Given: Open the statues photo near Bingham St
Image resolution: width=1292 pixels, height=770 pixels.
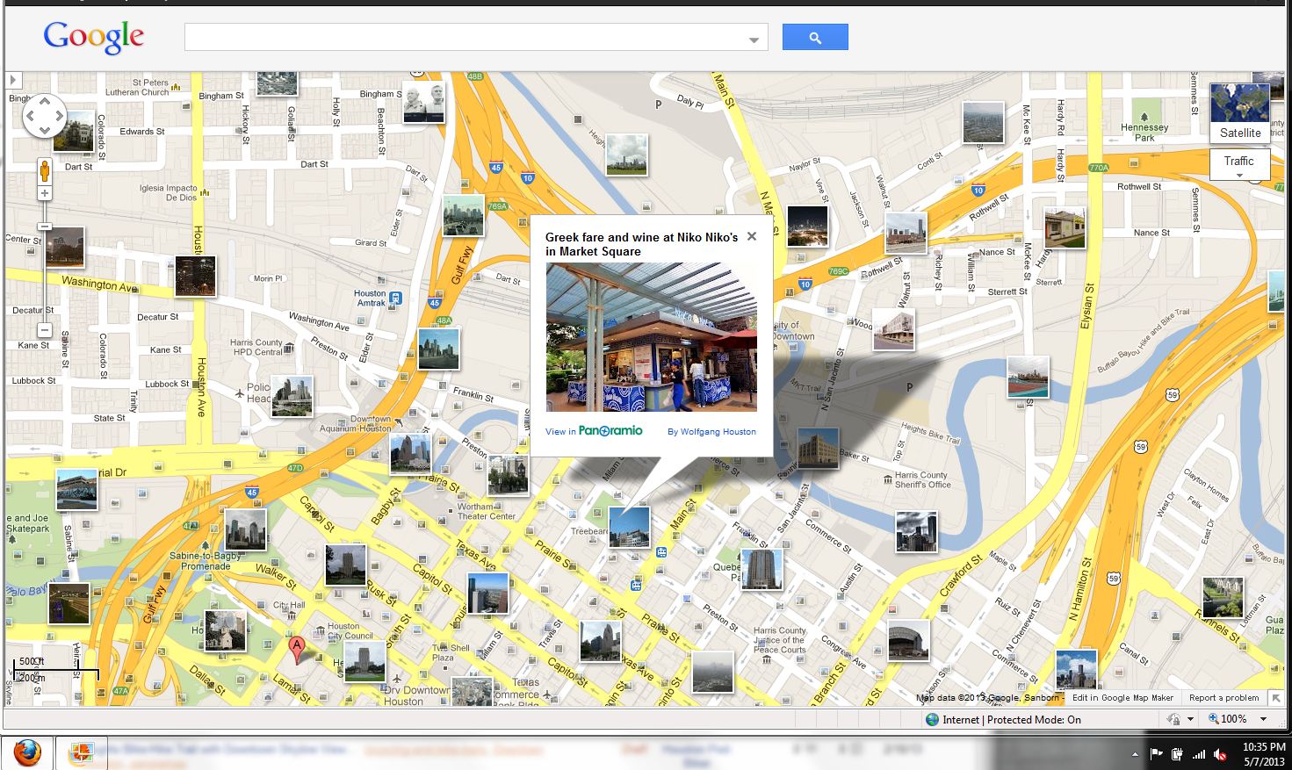Looking at the screenshot, I should click(423, 103).
